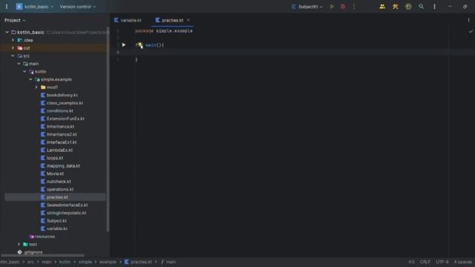
Task: Expand the .idea folder
Action: pyautogui.click(x=13, y=40)
